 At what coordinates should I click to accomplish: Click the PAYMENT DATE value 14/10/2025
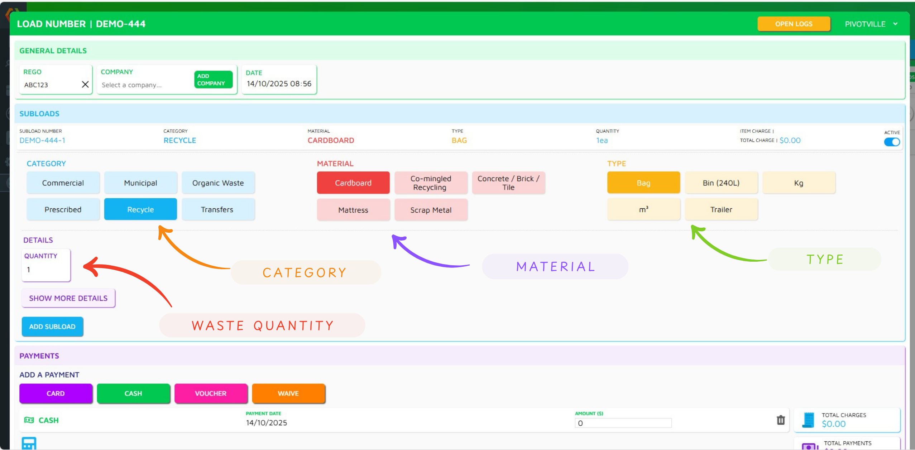coord(266,423)
